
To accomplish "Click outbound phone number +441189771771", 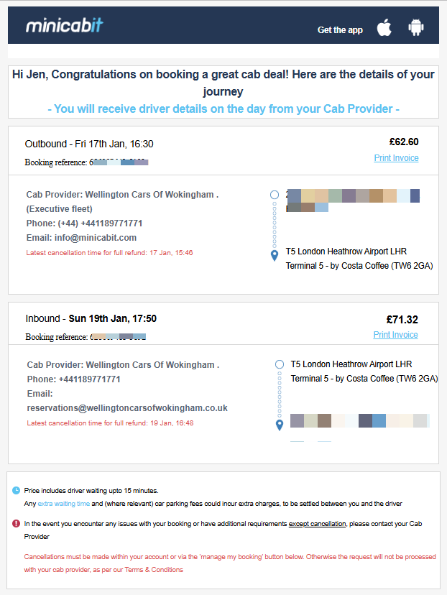I will [111, 223].
